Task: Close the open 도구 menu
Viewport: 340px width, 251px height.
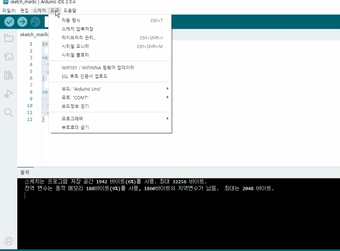Action: click(55, 11)
